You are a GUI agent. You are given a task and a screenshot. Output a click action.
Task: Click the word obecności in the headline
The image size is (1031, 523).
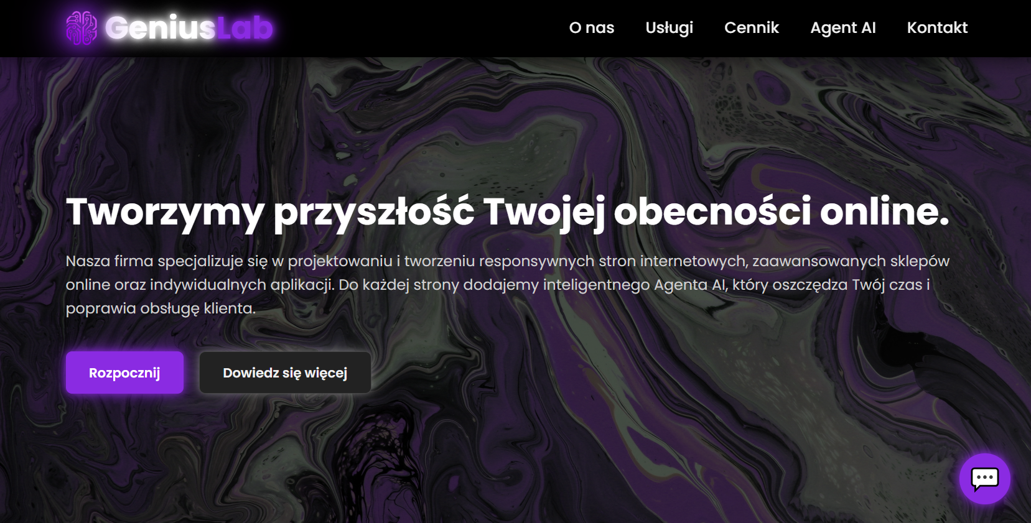[x=712, y=211]
